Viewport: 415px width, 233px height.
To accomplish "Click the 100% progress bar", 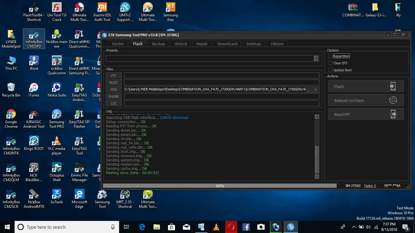I will click(x=220, y=186).
